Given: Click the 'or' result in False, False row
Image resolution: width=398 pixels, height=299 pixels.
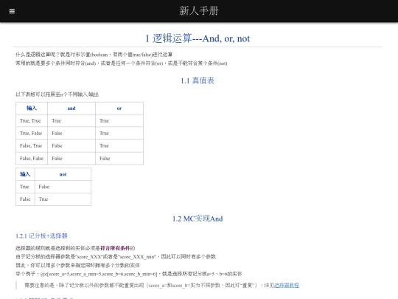Looking at the screenshot, I should point(119,159).
